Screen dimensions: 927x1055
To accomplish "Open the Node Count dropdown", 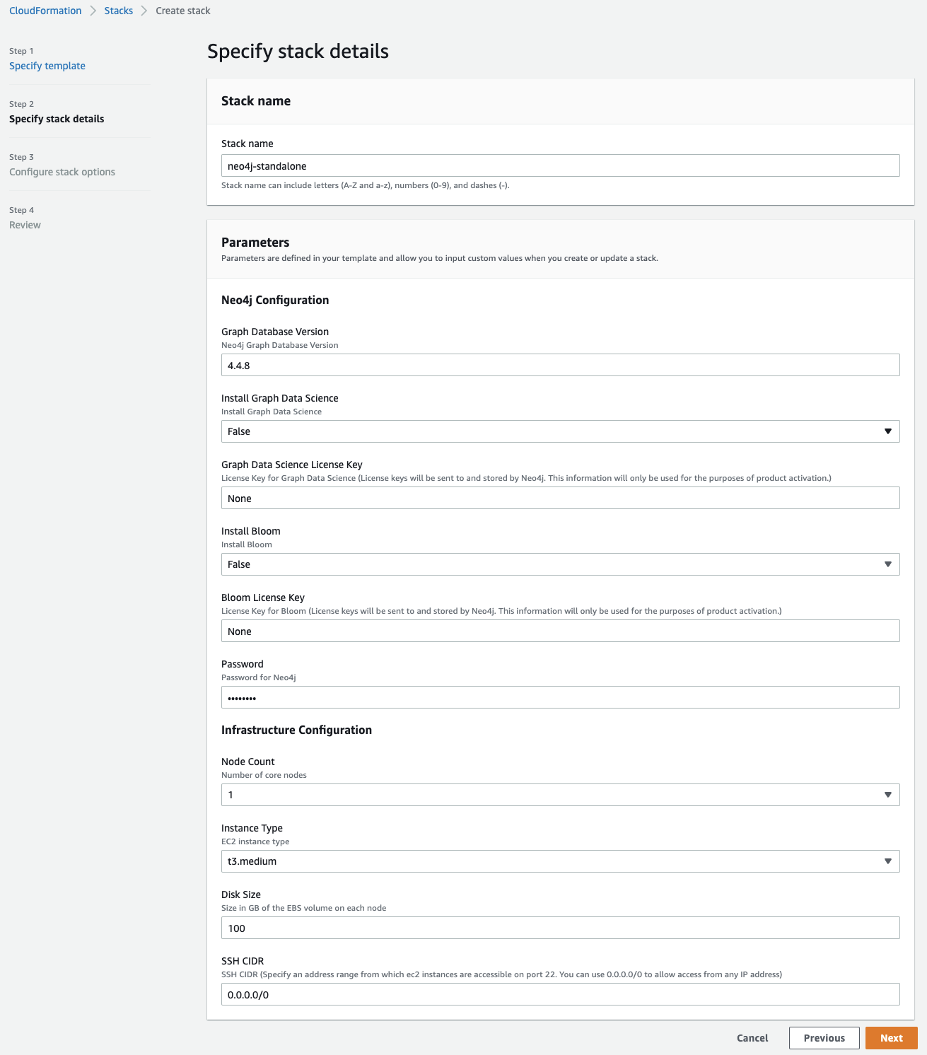I will tap(561, 795).
